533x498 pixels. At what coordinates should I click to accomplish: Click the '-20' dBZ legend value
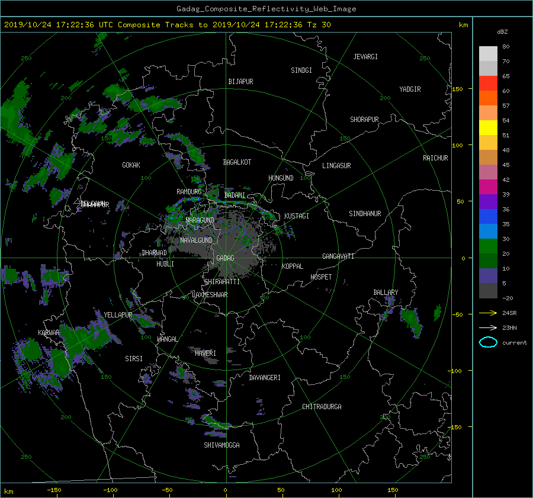tap(508, 298)
